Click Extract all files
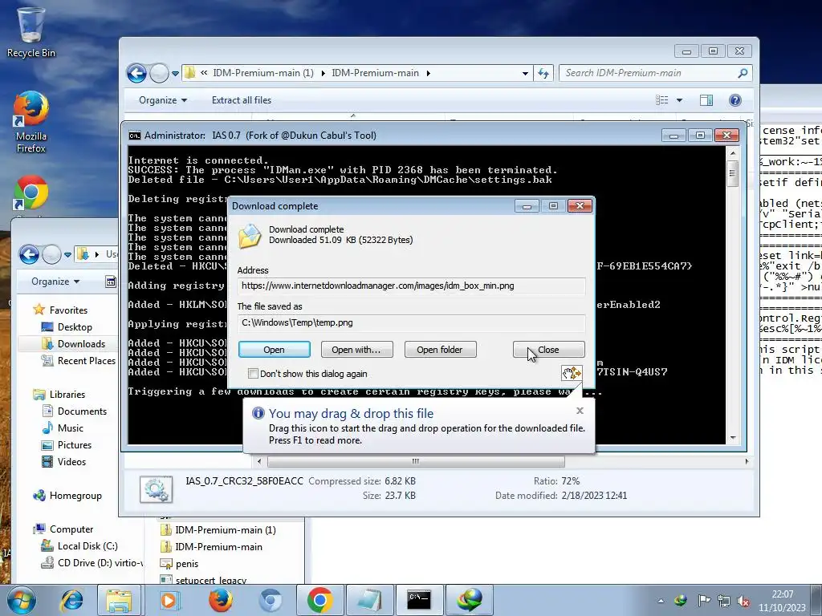 (242, 100)
